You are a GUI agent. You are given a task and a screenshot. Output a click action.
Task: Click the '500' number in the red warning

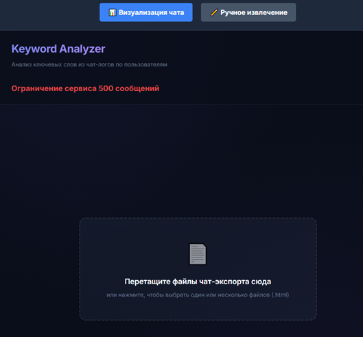[106, 88]
